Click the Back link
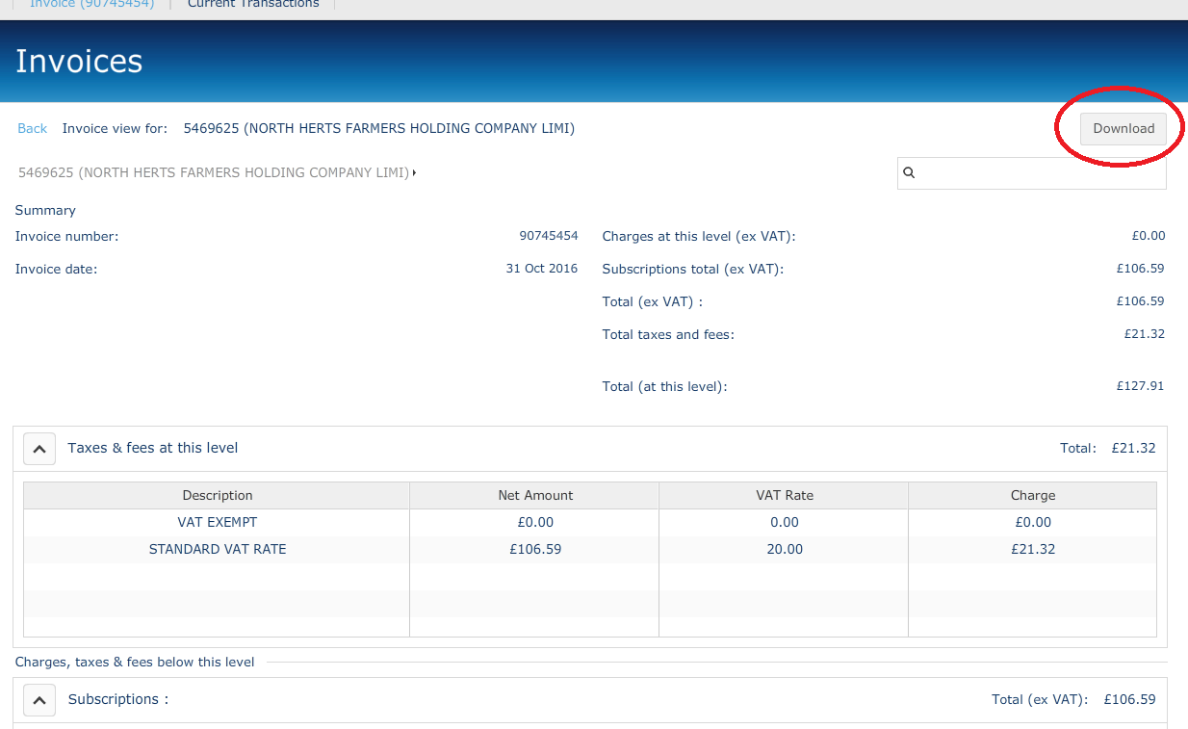1188x729 pixels. pos(32,128)
